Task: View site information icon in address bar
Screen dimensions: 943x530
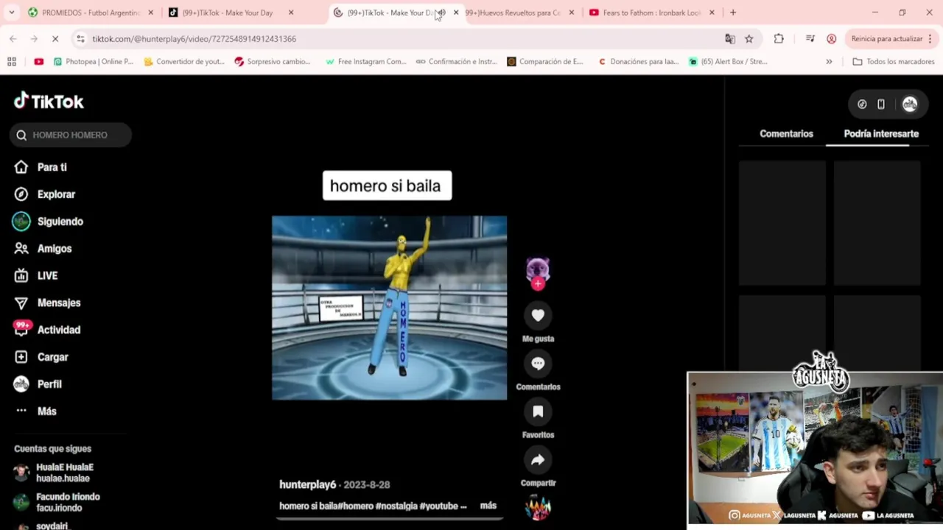Action: 81,39
